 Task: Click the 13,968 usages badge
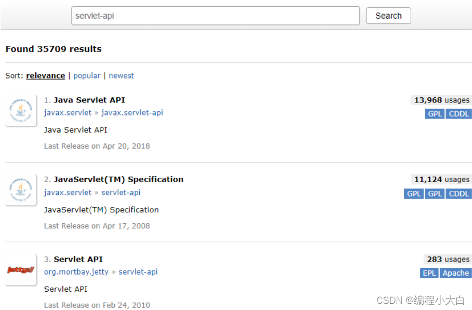coord(441,100)
